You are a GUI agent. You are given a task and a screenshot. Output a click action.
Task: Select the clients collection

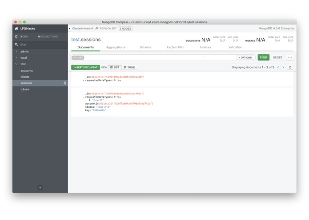coord(25,77)
